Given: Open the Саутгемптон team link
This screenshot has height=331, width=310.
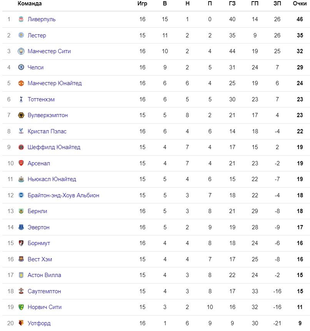Looking at the screenshot, I should (44, 291).
